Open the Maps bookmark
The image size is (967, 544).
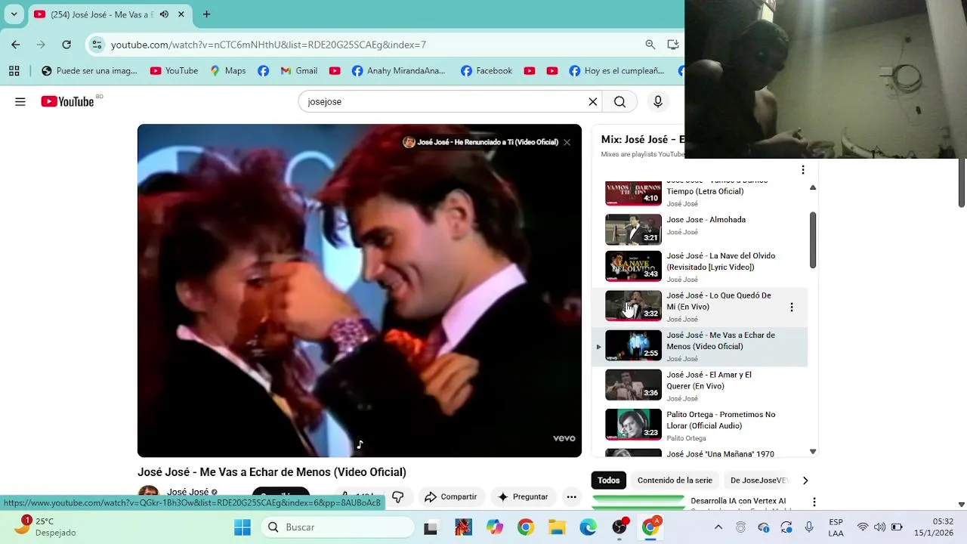(x=227, y=70)
